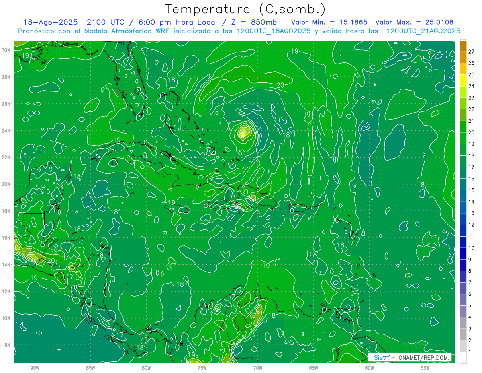The height and width of the screenshot is (373, 482).
Task: Click the '1200UTC_21AGO2025' valid-until text
Action: click(423, 31)
